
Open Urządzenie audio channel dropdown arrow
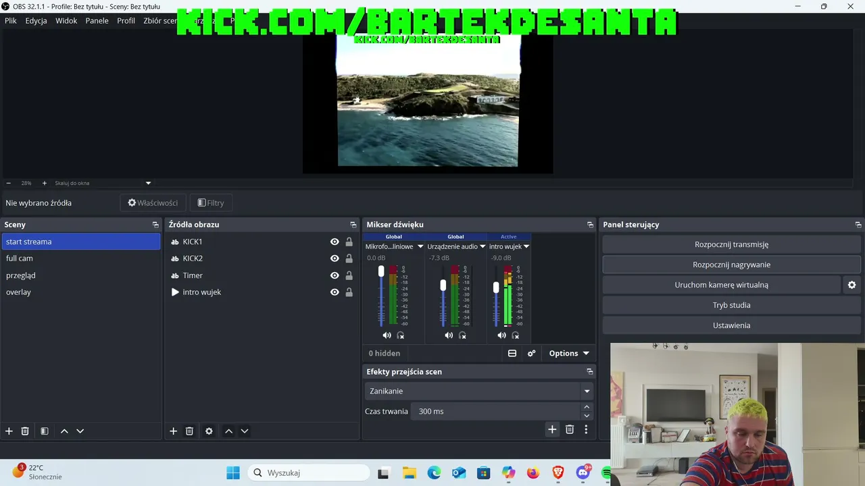pos(483,247)
